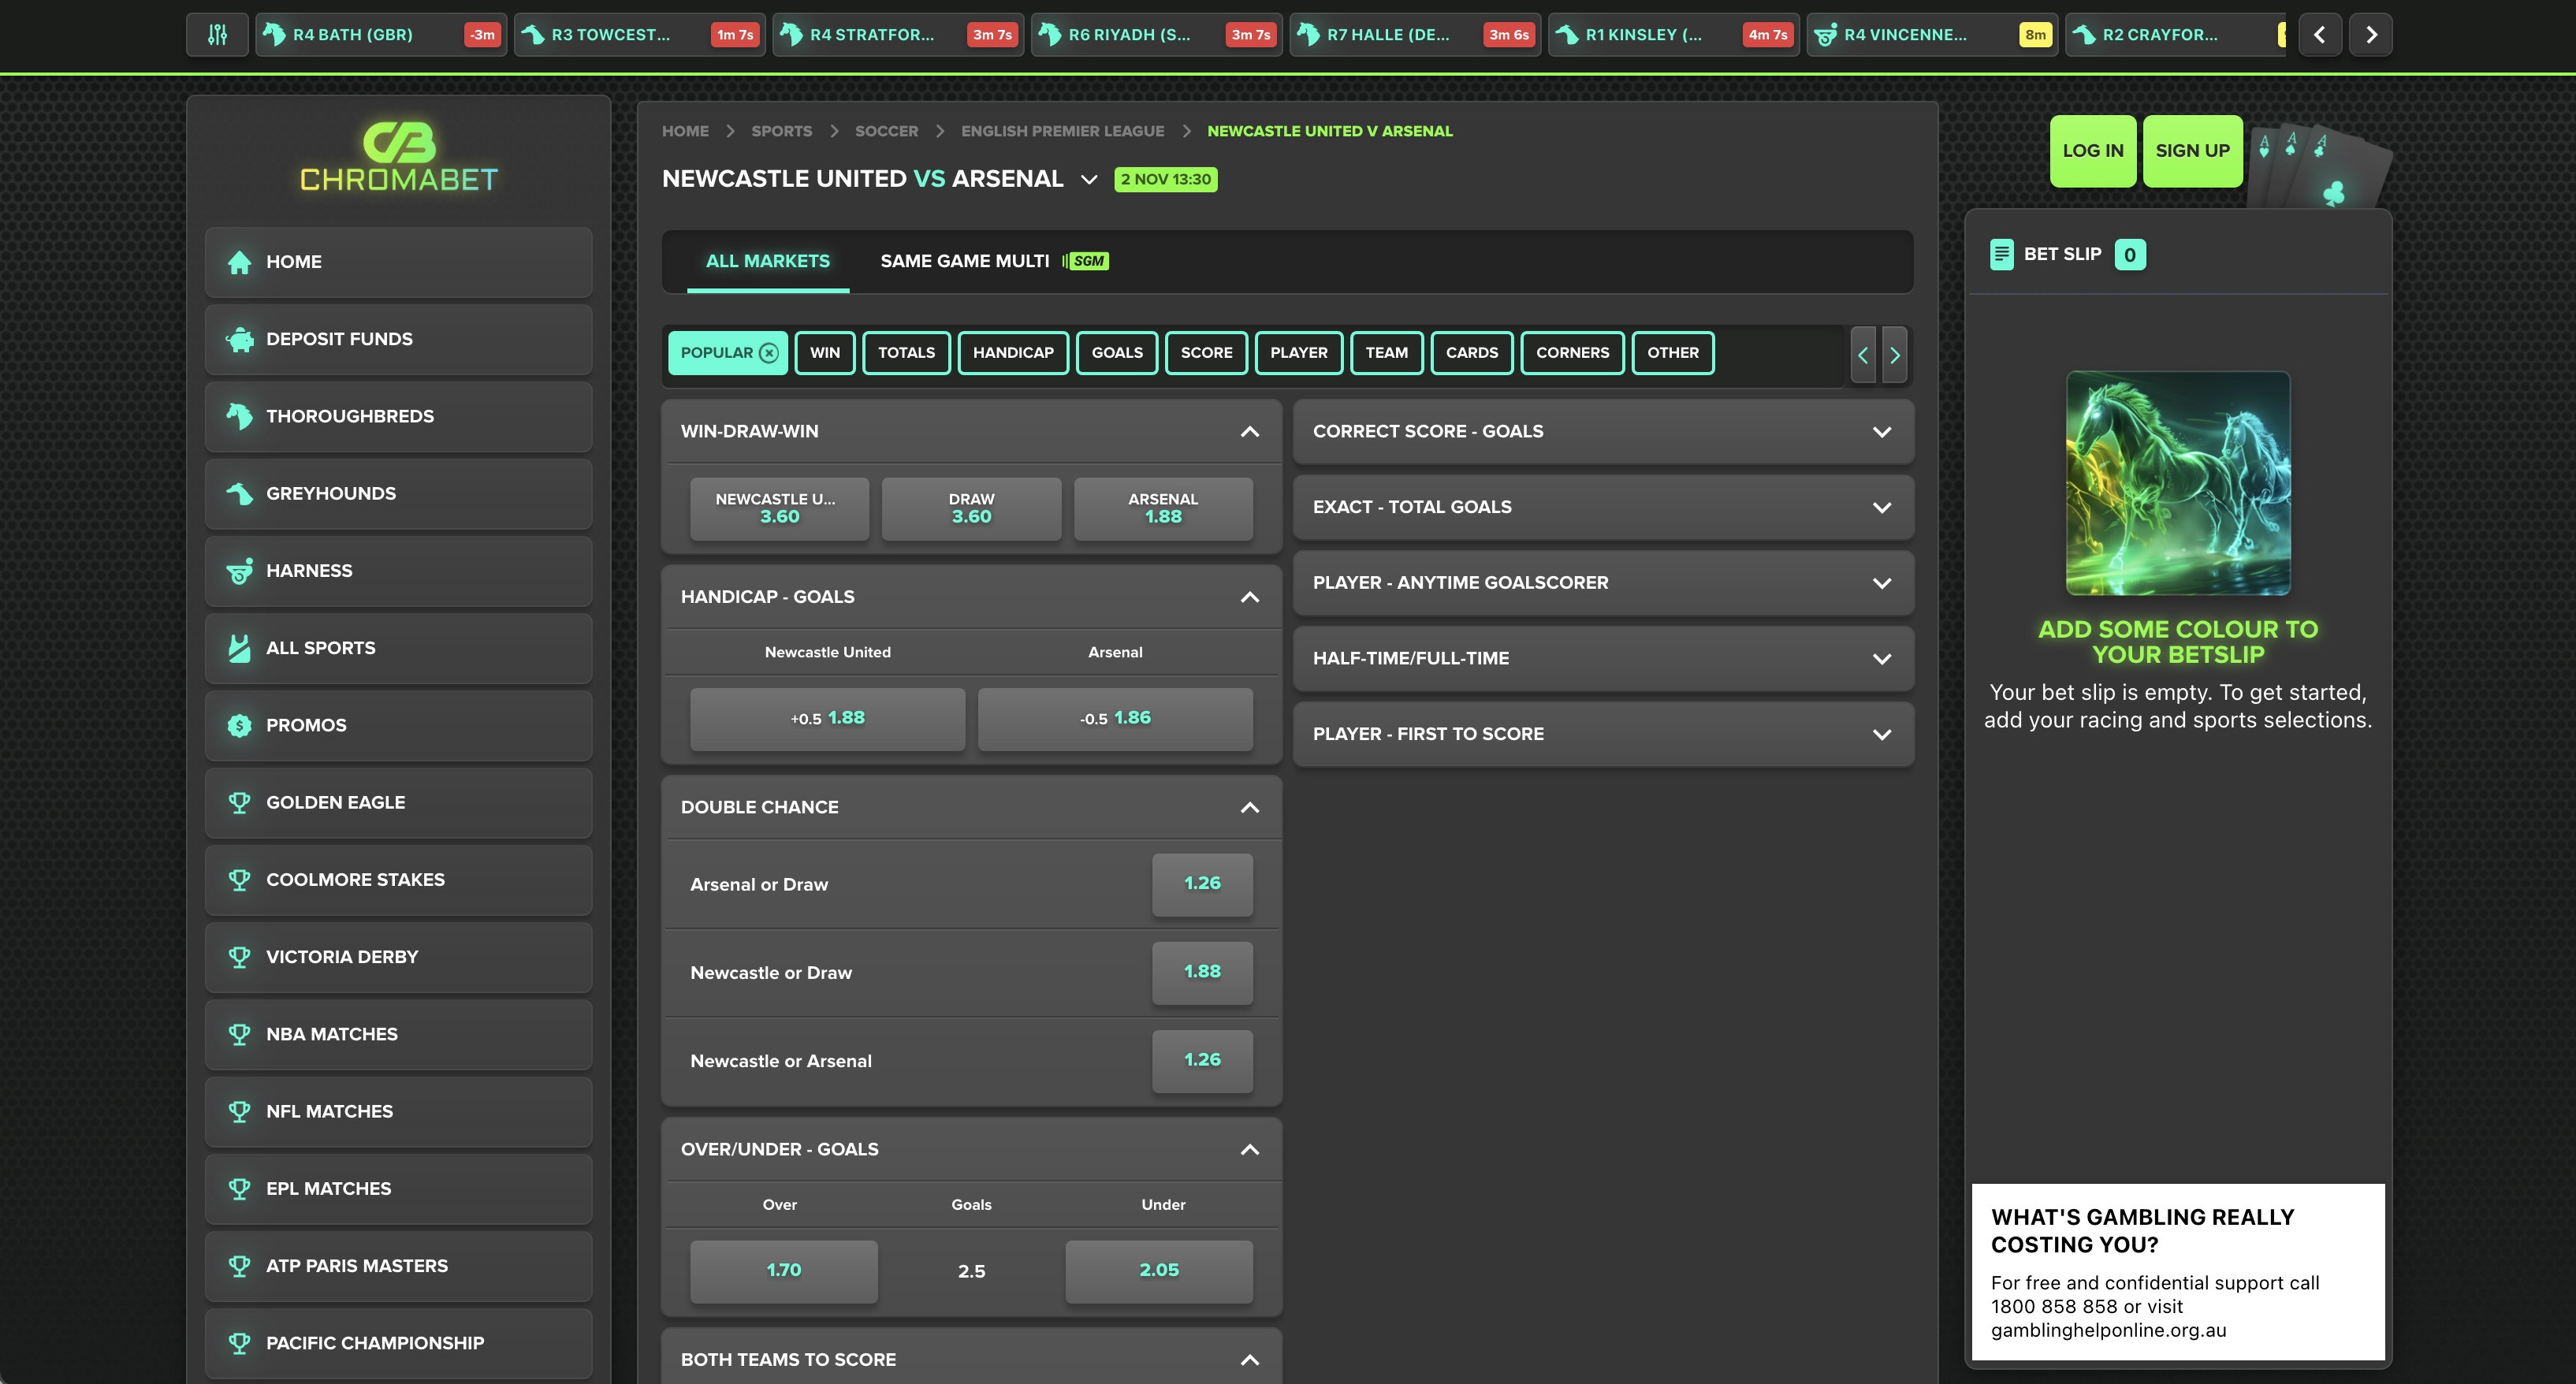This screenshot has height=1384, width=2576.
Task: Toggle the TOTALS market filter
Action: coord(906,353)
